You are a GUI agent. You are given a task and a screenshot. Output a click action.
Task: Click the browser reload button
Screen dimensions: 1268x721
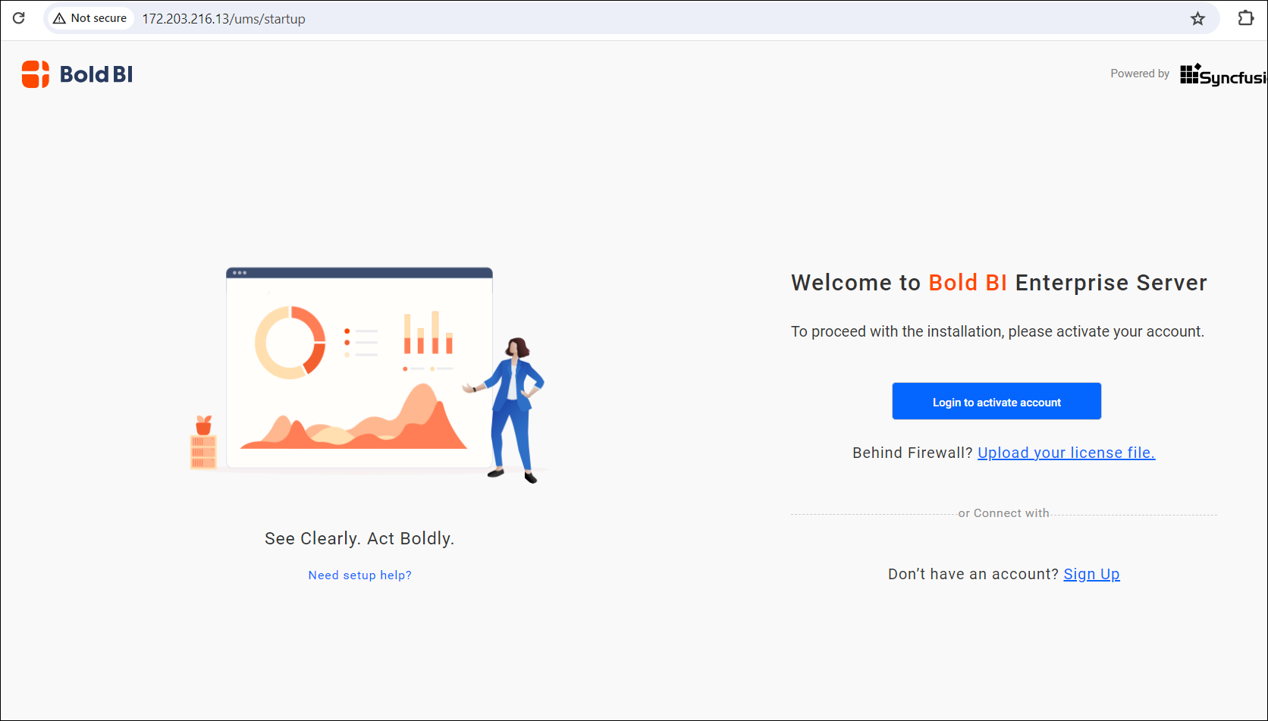click(x=19, y=18)
